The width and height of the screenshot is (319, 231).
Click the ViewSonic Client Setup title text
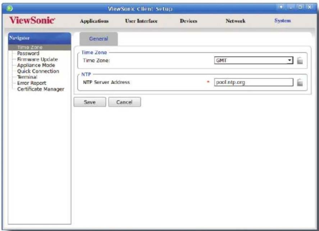coord(140,9)
